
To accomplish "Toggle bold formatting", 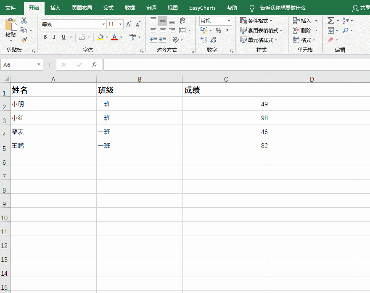I will 45,37.
